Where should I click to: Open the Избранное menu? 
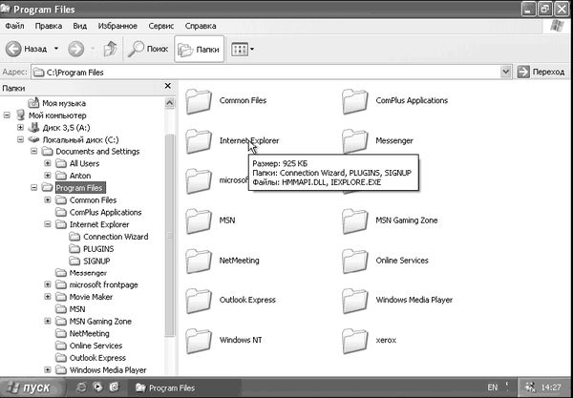(117, 26)
